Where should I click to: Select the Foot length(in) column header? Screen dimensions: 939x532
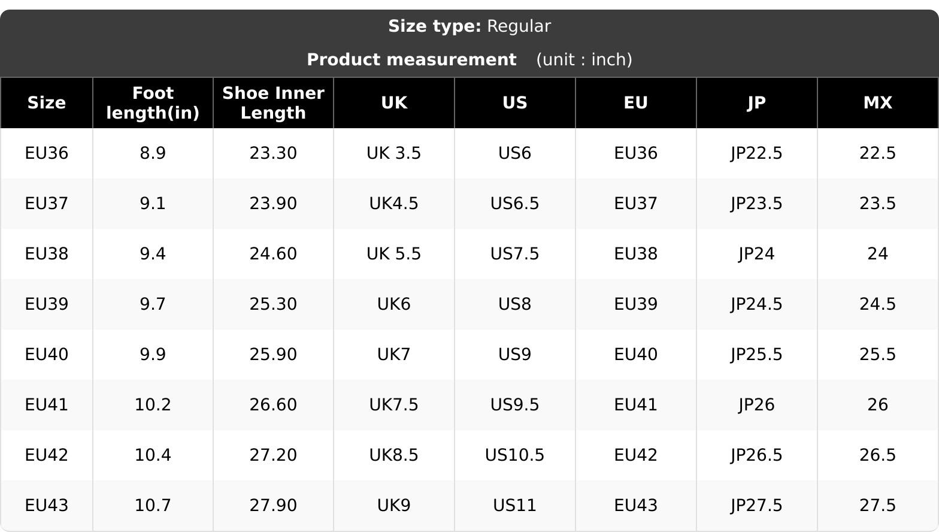pyautogui.click(x=153, y=103)
